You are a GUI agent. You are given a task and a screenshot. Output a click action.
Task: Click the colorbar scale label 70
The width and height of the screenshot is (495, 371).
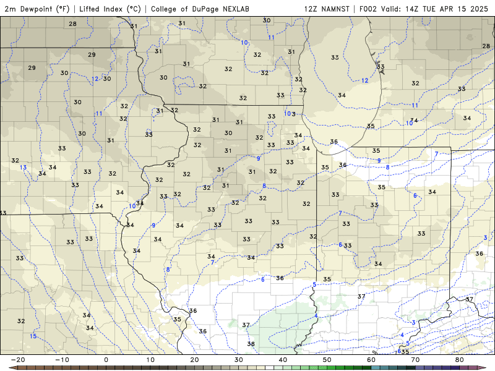pyautogui.click(x=415, y=360)
